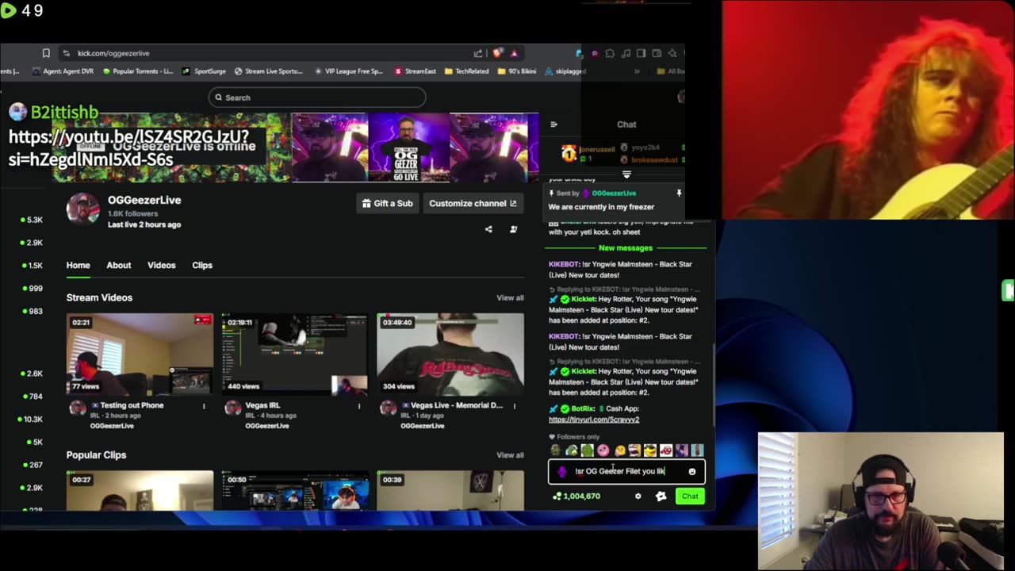Screen dimensions: 1015x571
Task: Click top gifter jonerussell in leaderboard
Action: coord(596,149)
